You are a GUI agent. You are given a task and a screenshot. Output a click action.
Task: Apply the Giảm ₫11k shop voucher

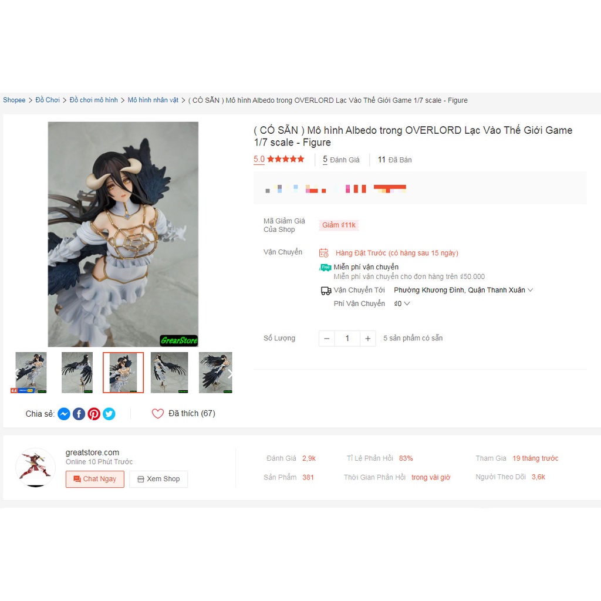(x=339, y=225)
